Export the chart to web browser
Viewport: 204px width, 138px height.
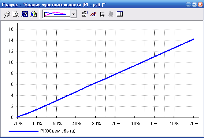tap(34, 14)
